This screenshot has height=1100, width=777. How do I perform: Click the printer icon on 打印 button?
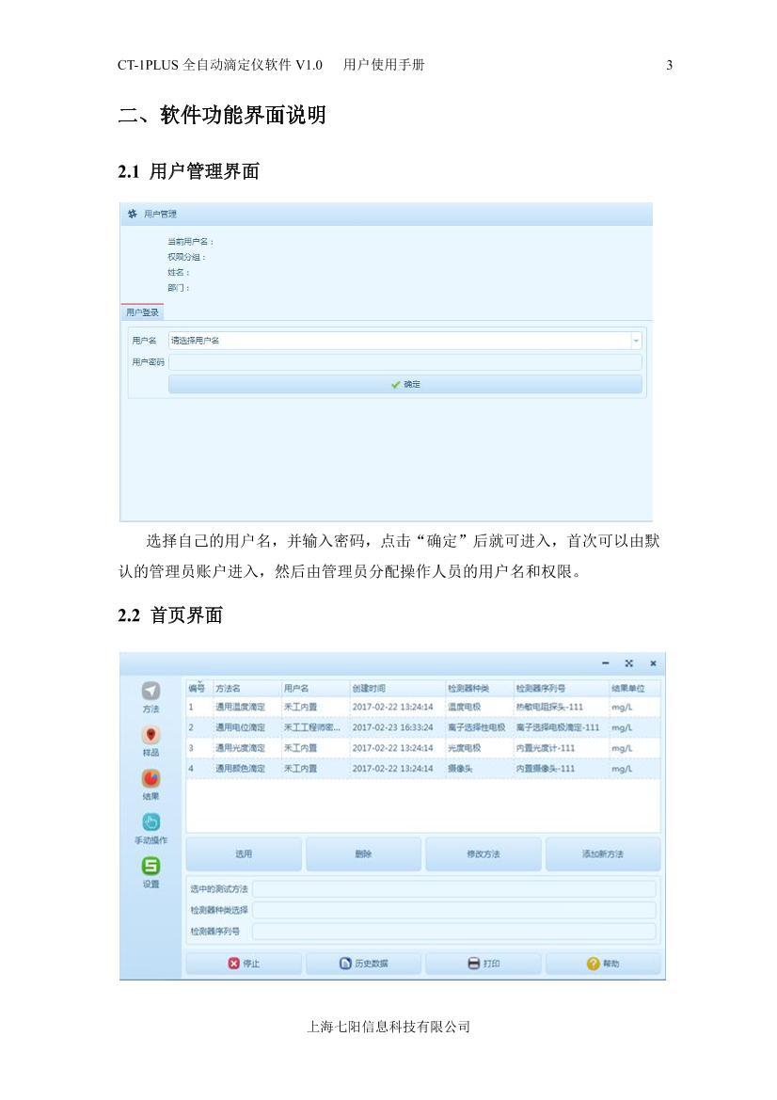pos(474,964)
